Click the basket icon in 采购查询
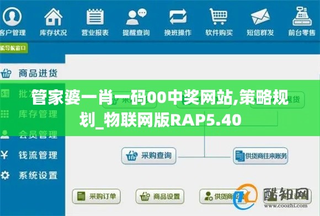 point(132,156)
